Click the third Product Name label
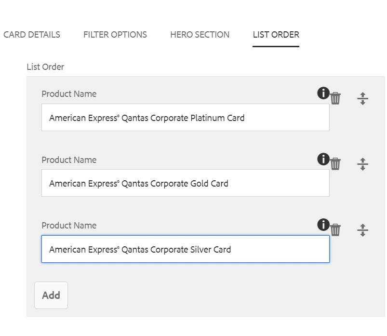Viewport: 387px width, 336px height. [x=69, y=226]
